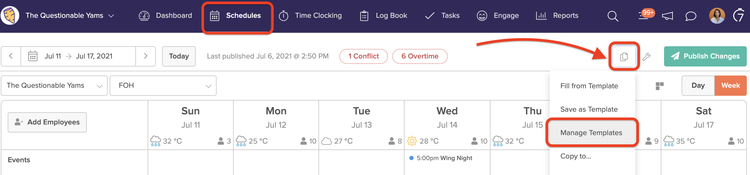View the 1 Conflict warning
This screenshot has width=750, height=175.
pos(363,56)
